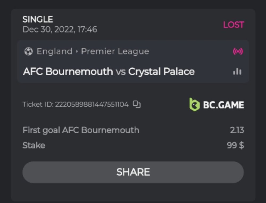Copy the Ticket ID with copy icon
Screen dimensions: 266x203
pyautogui.click(x=137, y=104)
